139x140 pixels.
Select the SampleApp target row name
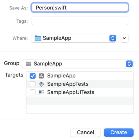coord(61,76)
